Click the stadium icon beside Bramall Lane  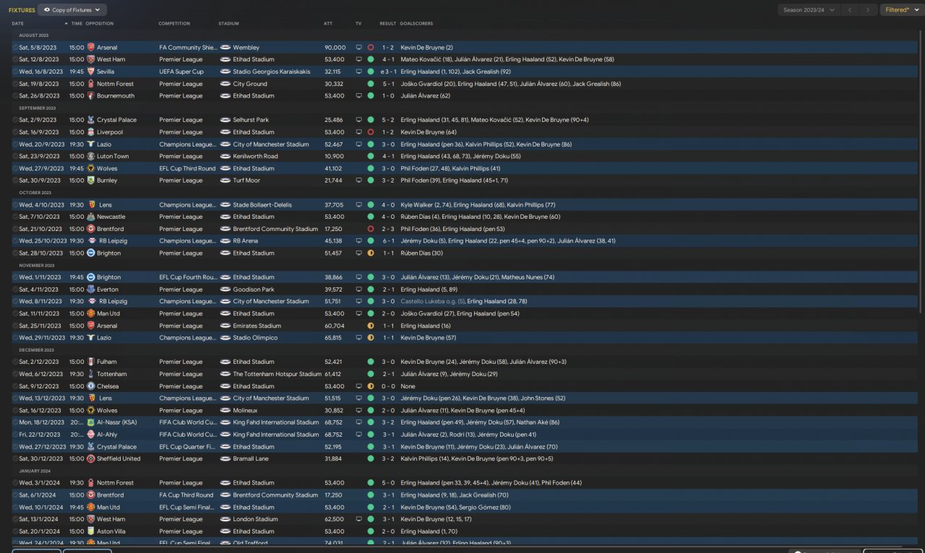pos(225,458)
